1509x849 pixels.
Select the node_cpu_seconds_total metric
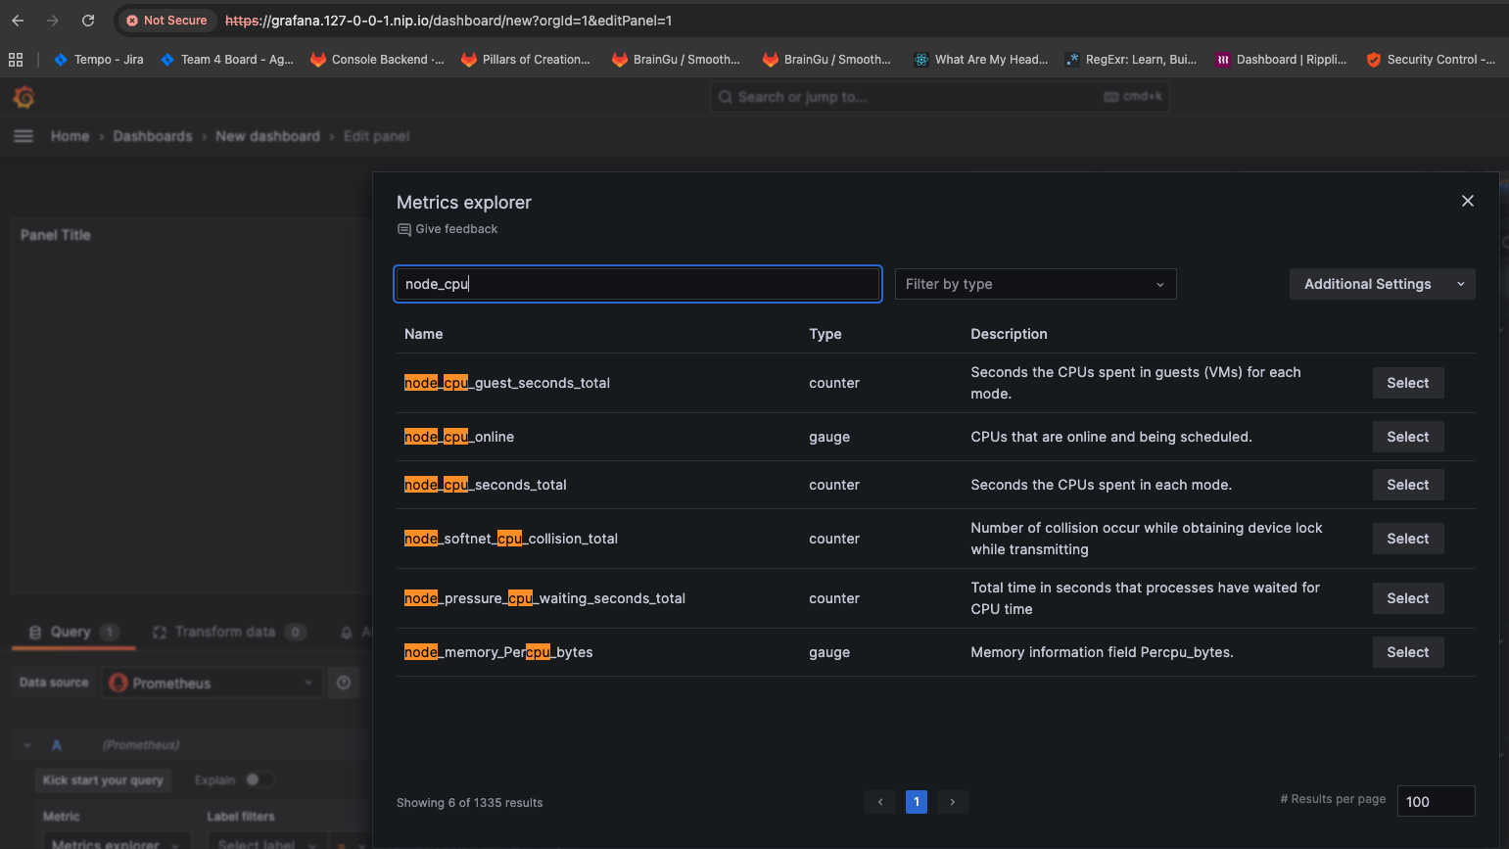[x=1407, y=485]
